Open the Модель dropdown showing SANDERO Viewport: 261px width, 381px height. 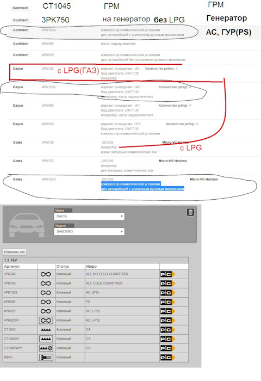89,231
